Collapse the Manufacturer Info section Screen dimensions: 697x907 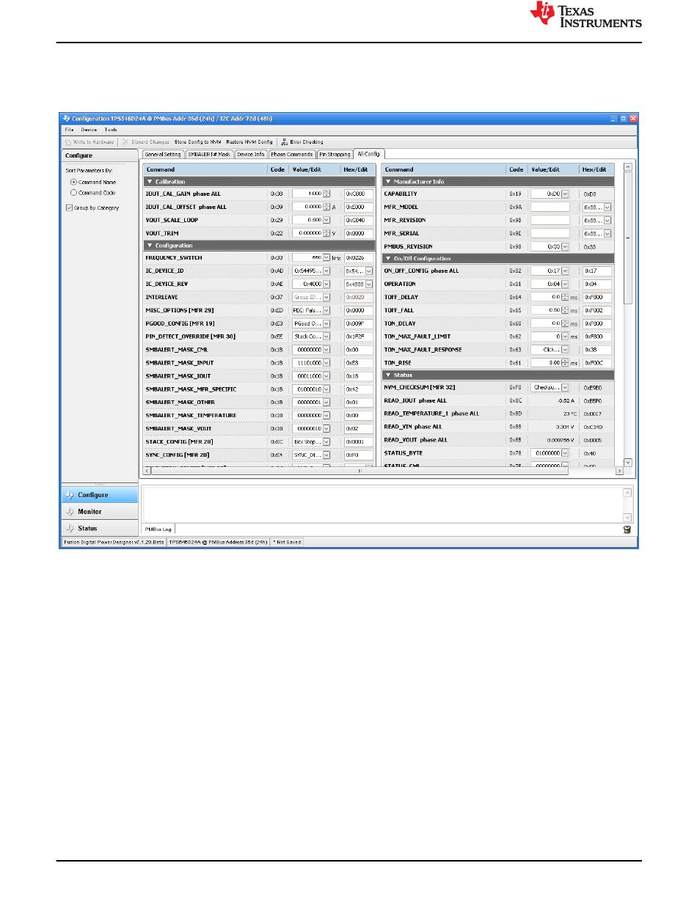pyautogui.click(x=388, y=181)
